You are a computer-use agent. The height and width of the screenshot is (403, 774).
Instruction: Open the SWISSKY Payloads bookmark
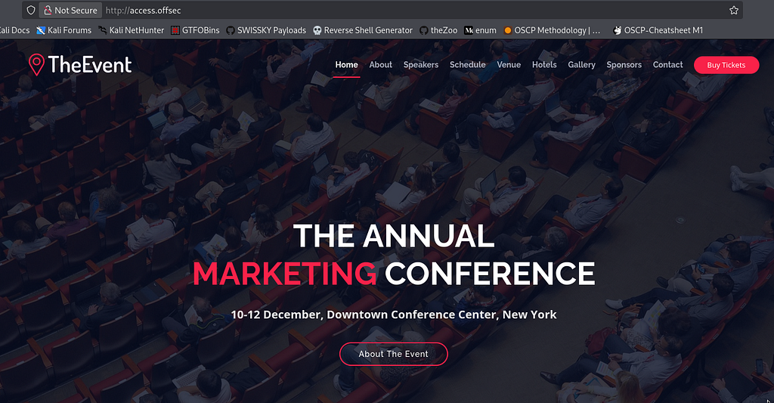point(266,30)
